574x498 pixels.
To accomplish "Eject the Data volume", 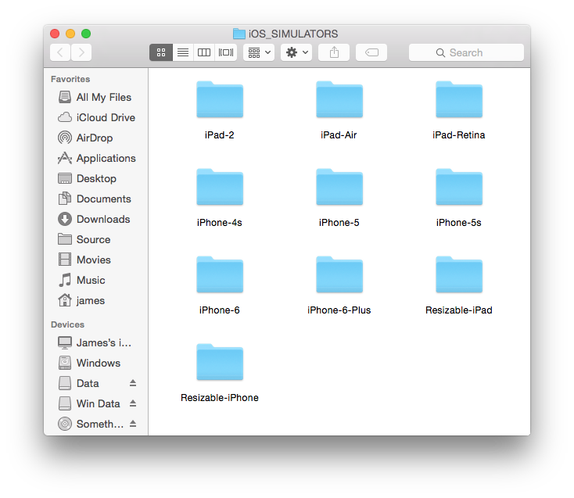I will (133, 383).
